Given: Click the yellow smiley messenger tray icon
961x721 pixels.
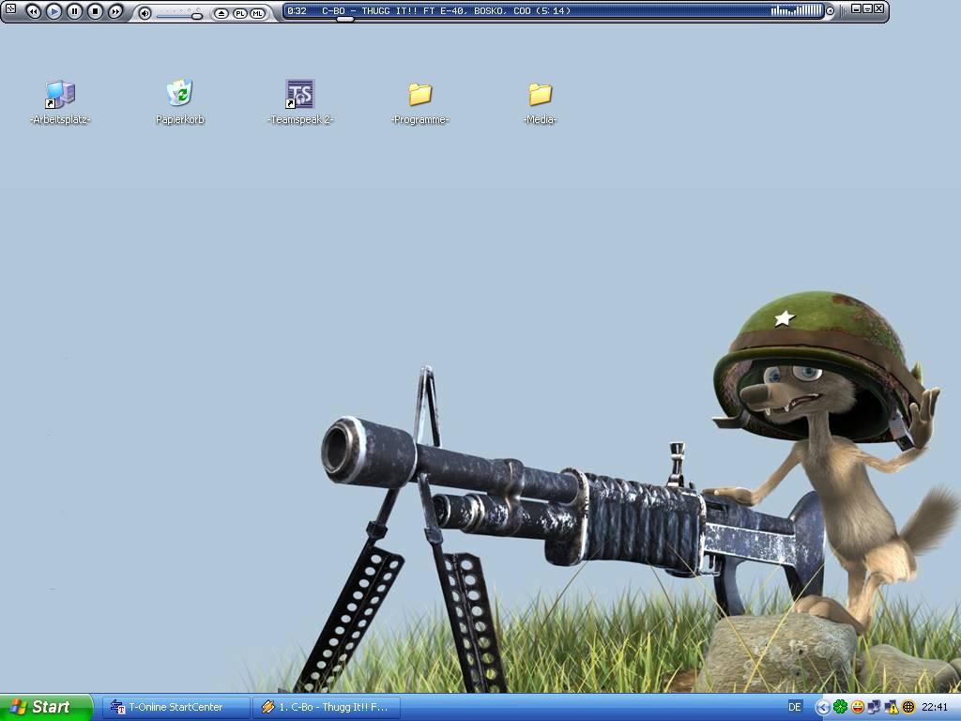Looking at the screenshot, I should pos(858,707).
